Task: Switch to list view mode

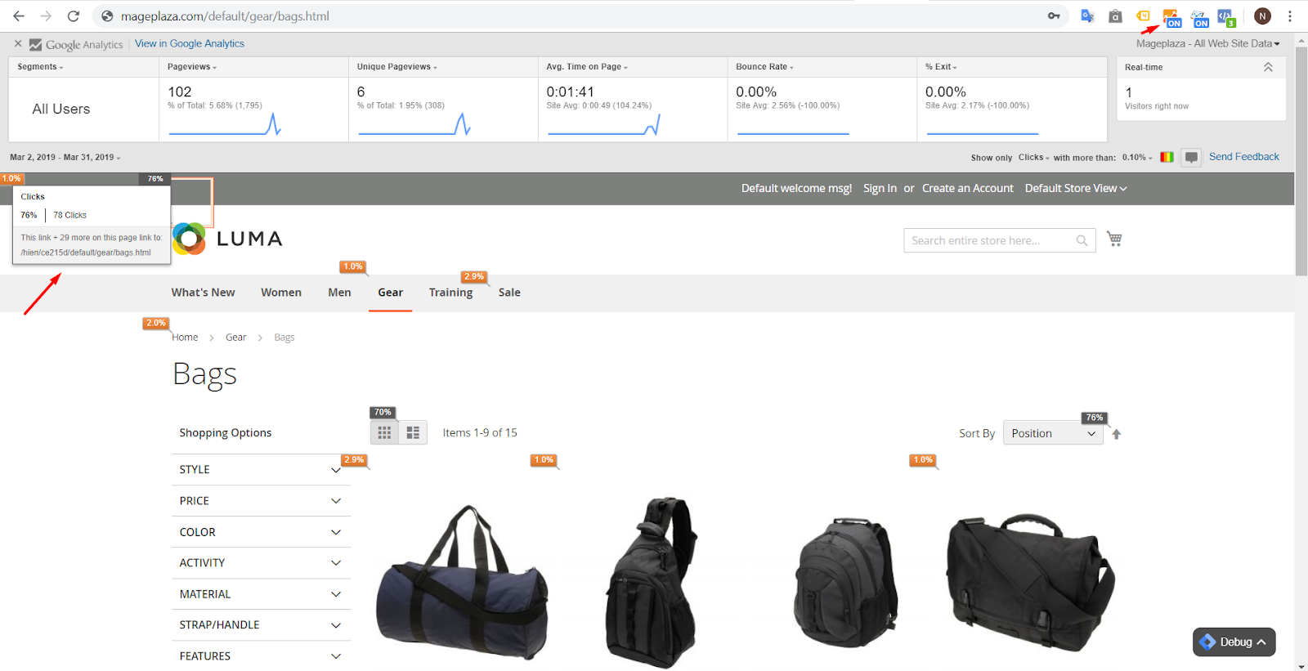Action: [x=413, y=433]
